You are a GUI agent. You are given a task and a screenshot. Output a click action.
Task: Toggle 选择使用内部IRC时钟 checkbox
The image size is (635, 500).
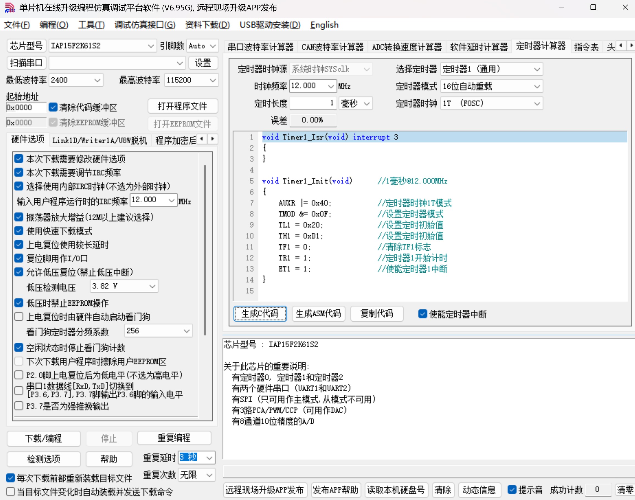(19, 186)
